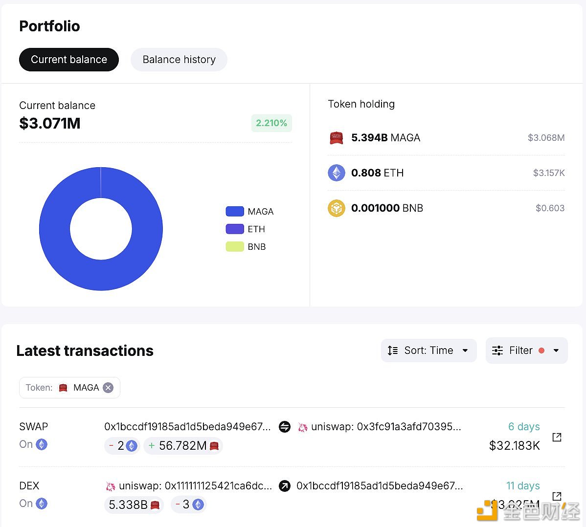Screen dimensions: 586x527
Task: Click the ETH token icon in holdings
Action: pyautogui.click(x=337, y=173)
